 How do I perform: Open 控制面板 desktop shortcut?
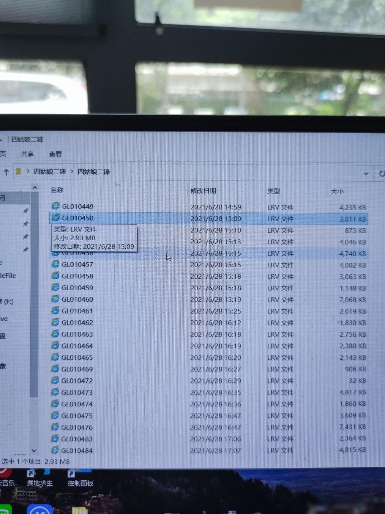(80, 478)
